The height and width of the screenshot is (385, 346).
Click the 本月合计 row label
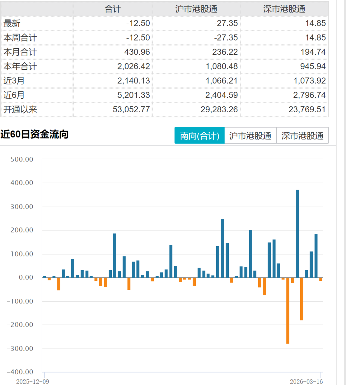20,52
